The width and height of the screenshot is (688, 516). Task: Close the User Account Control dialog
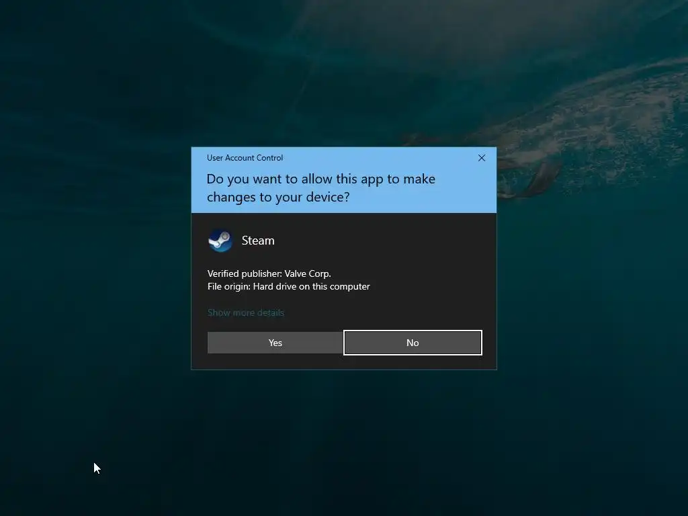[x=481, y=158]
